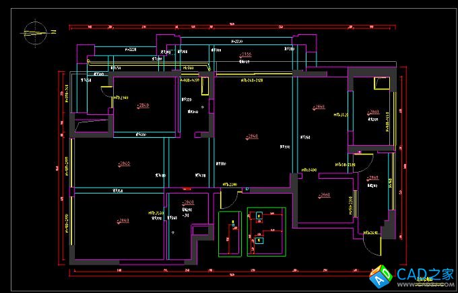Select the left green-bordered detail box
Viewport: 458px width, 293px height.
click(x=230, y=233)
